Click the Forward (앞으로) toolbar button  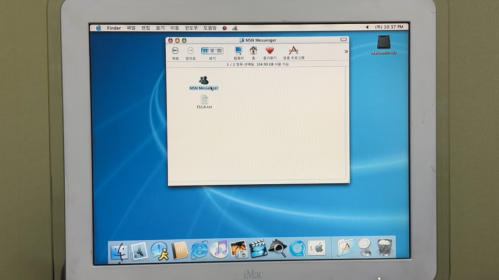(x=190, y=52)
